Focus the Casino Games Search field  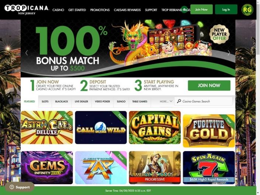click(x=204, y=101)
